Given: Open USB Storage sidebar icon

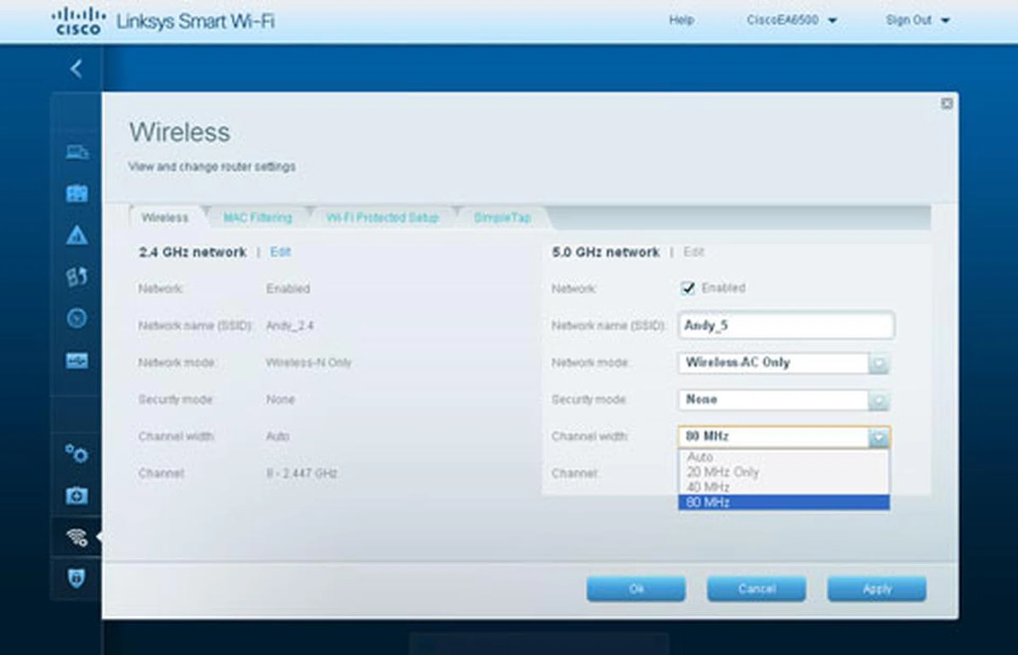Looking at the screenshot, I should point(77,361).
